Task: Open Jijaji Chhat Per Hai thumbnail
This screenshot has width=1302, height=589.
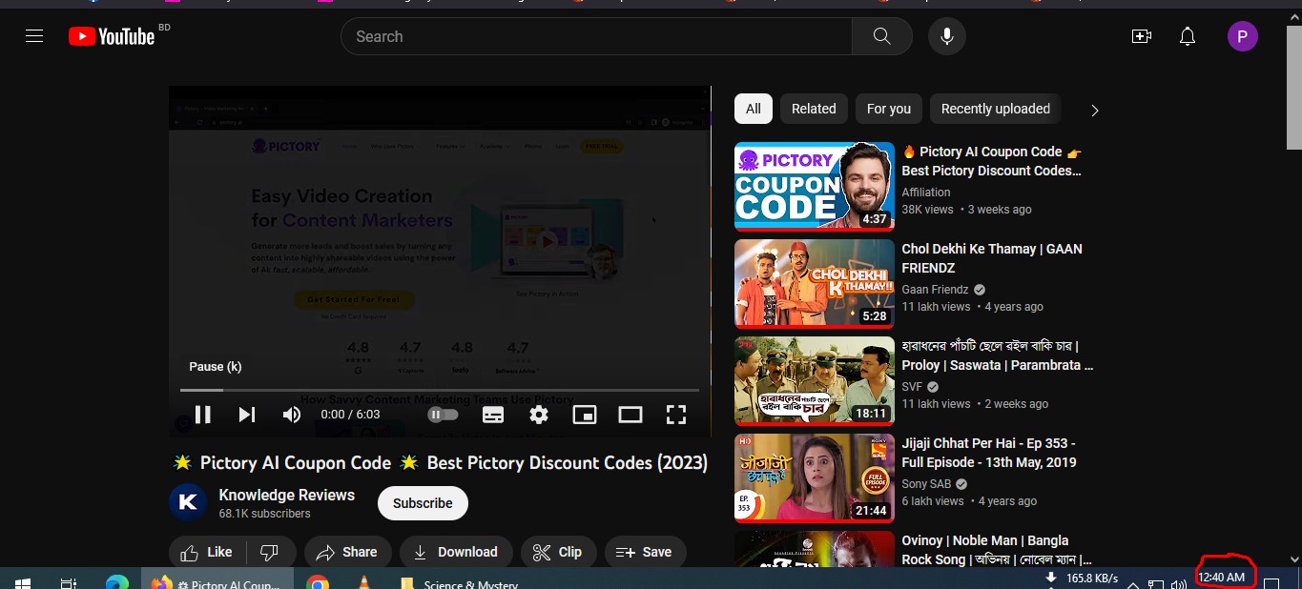Action: [815, 478]
